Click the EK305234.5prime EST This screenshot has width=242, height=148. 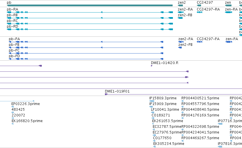tap(154, 147)
